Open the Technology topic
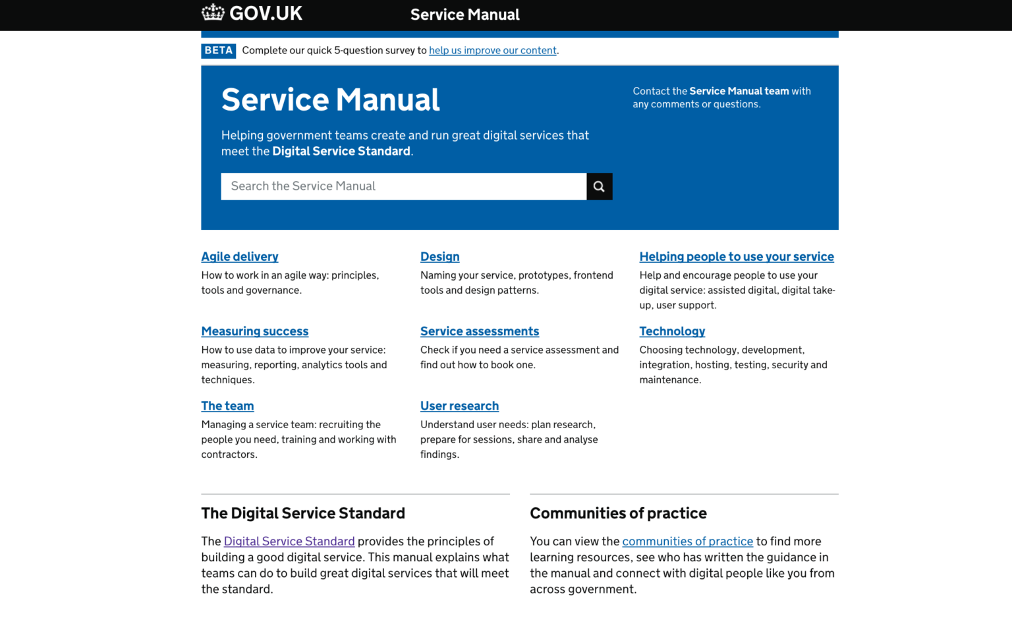 pos(672,331)
